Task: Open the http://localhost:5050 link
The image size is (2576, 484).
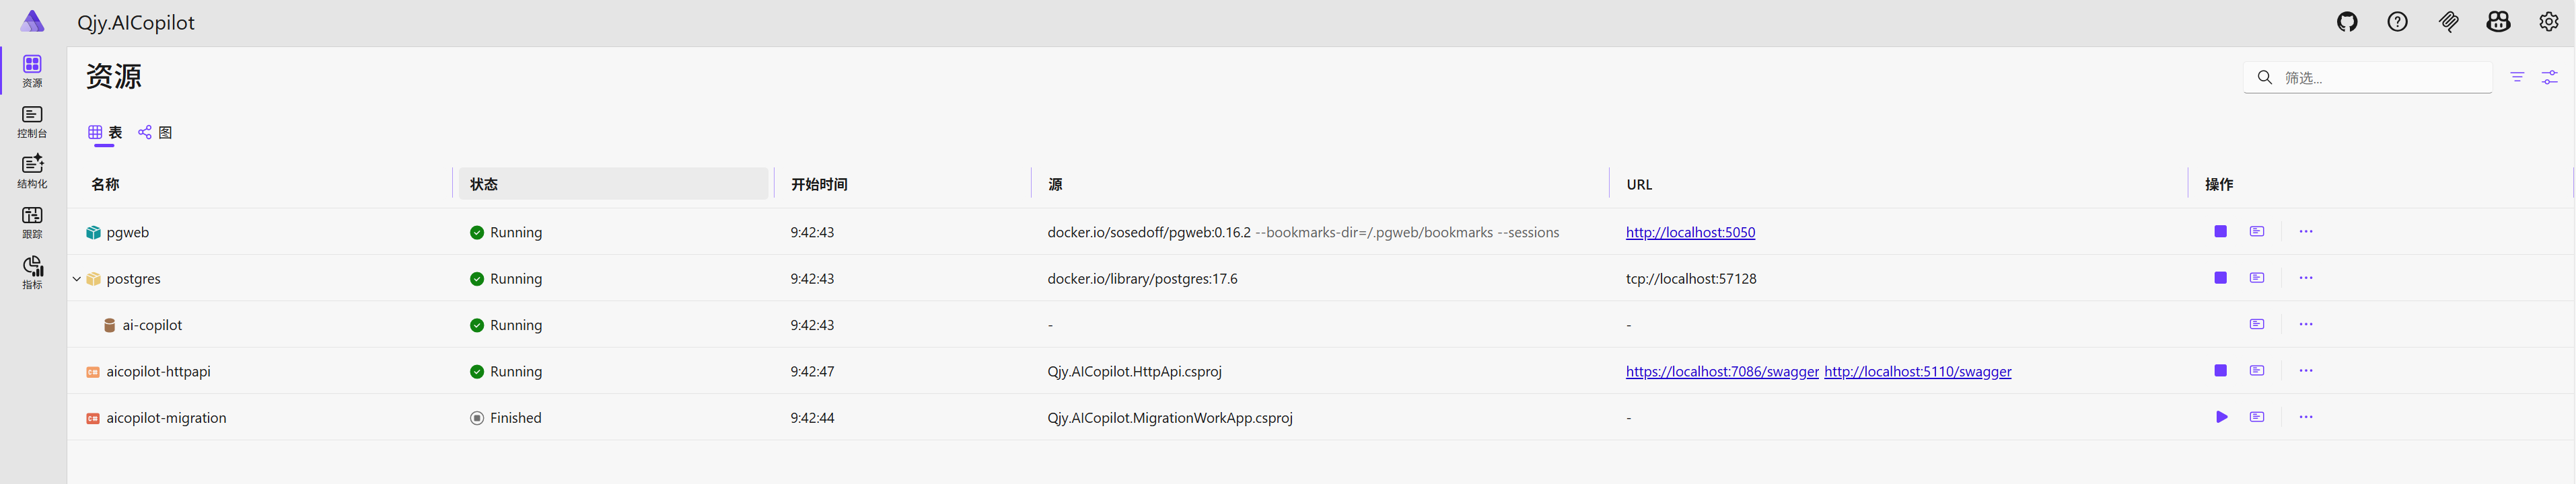Action: click(1689, 233)
